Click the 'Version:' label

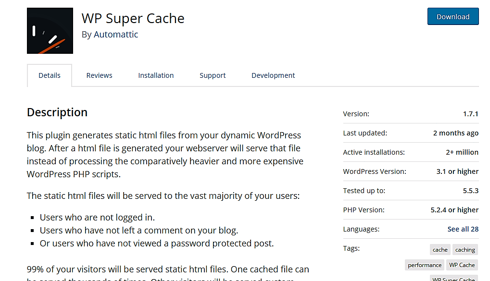coord(356,114)
